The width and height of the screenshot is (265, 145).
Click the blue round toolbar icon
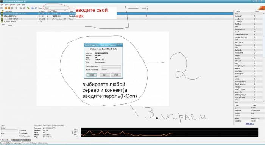click(33, 8)
